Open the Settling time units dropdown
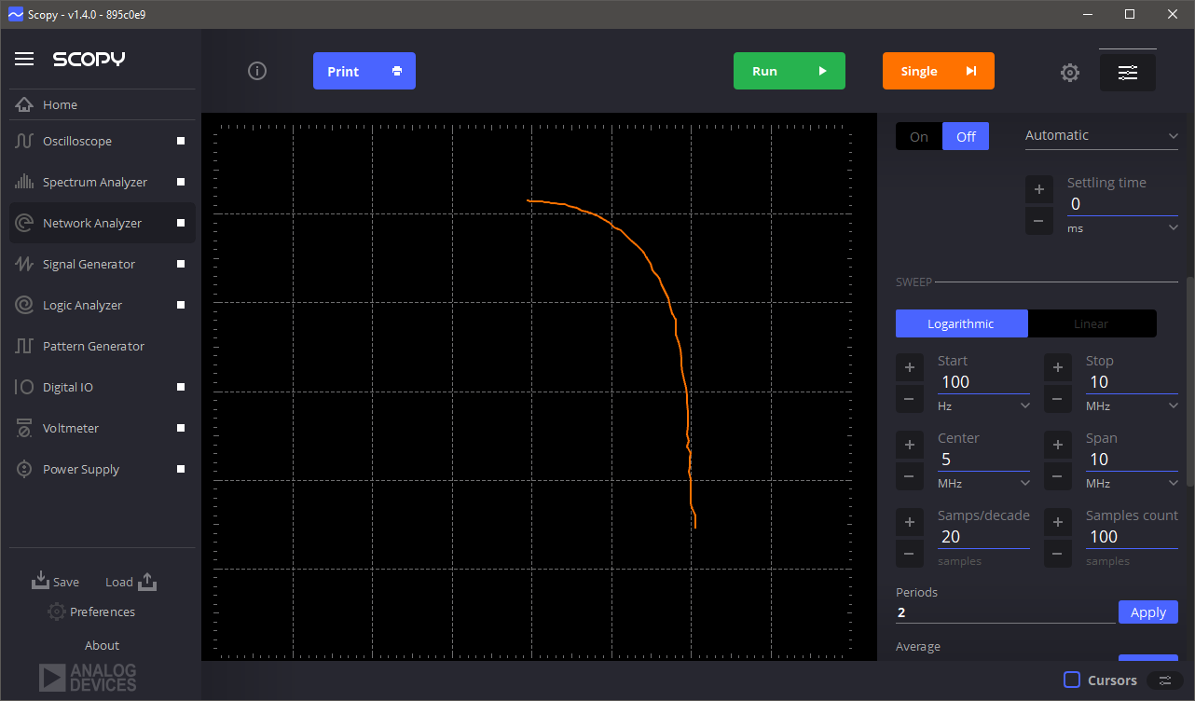 tap(1122, 227)
